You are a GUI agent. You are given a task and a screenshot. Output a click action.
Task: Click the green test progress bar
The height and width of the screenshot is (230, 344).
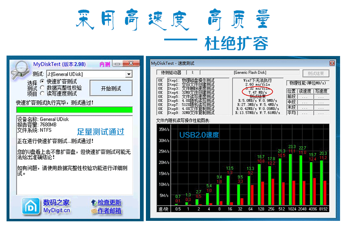(74, 110)
